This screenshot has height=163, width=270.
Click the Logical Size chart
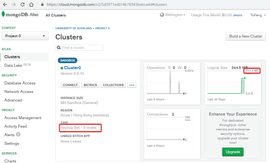coord(227,82)
